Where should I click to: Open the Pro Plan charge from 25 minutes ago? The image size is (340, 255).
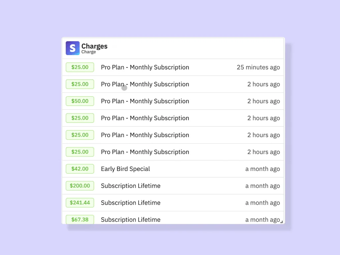tap(145, 67)
